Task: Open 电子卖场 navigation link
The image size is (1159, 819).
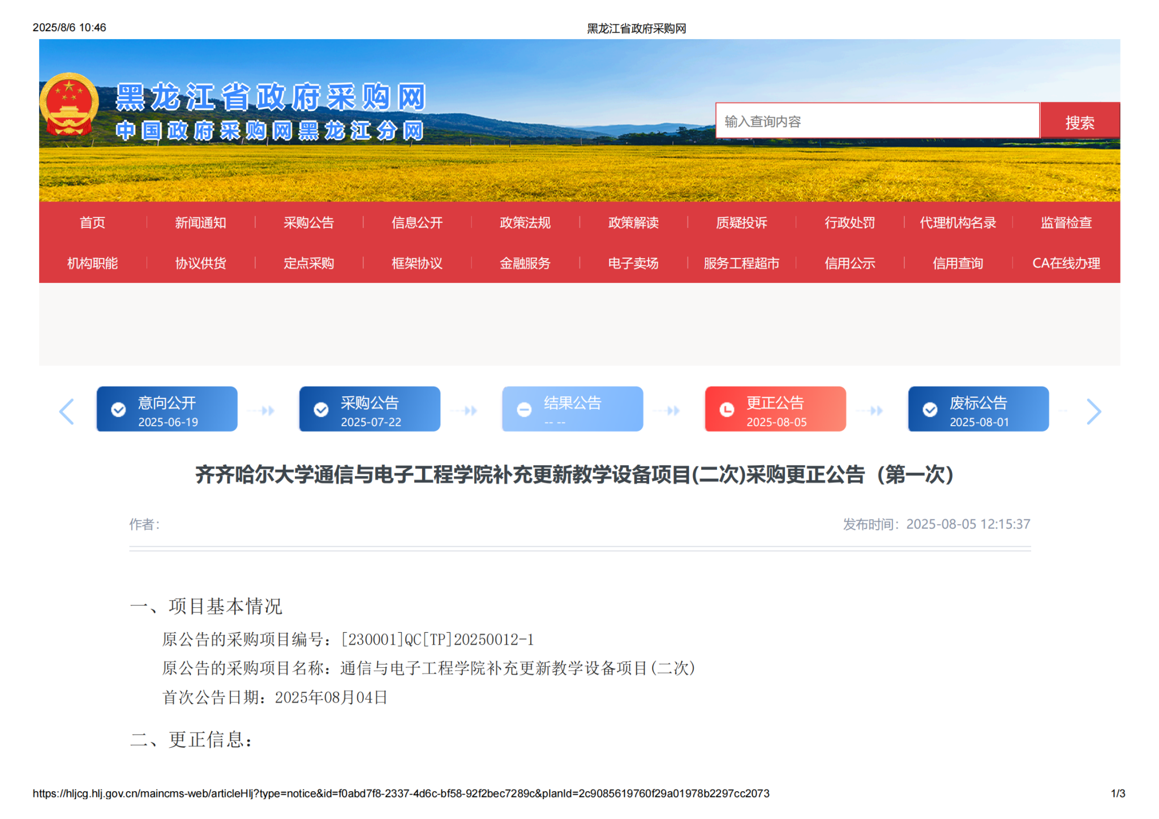Action: [633, 263]
